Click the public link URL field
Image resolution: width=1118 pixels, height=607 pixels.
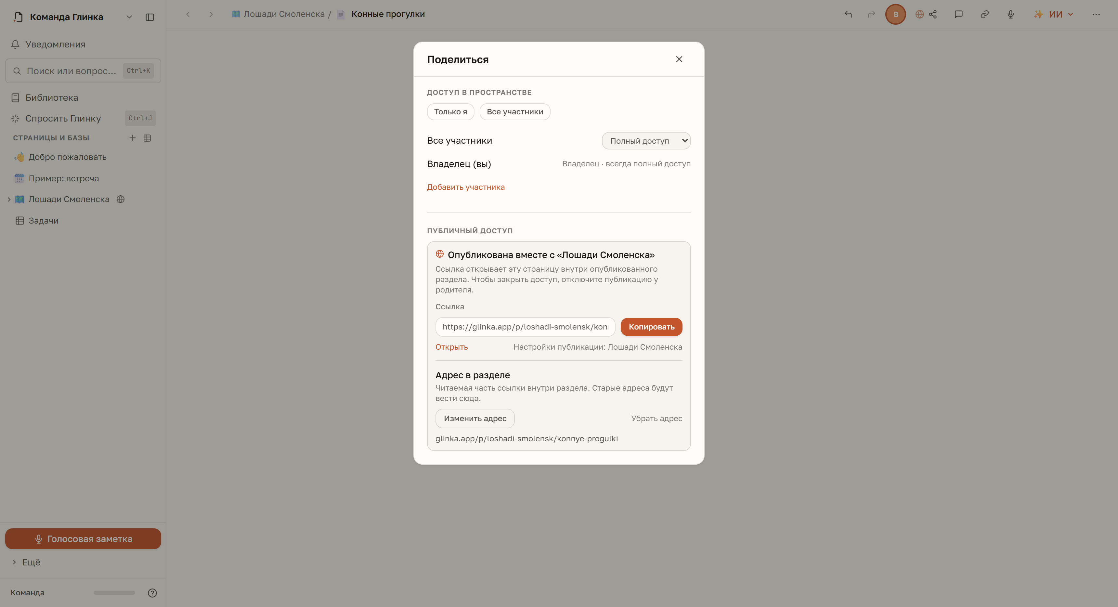525,327
